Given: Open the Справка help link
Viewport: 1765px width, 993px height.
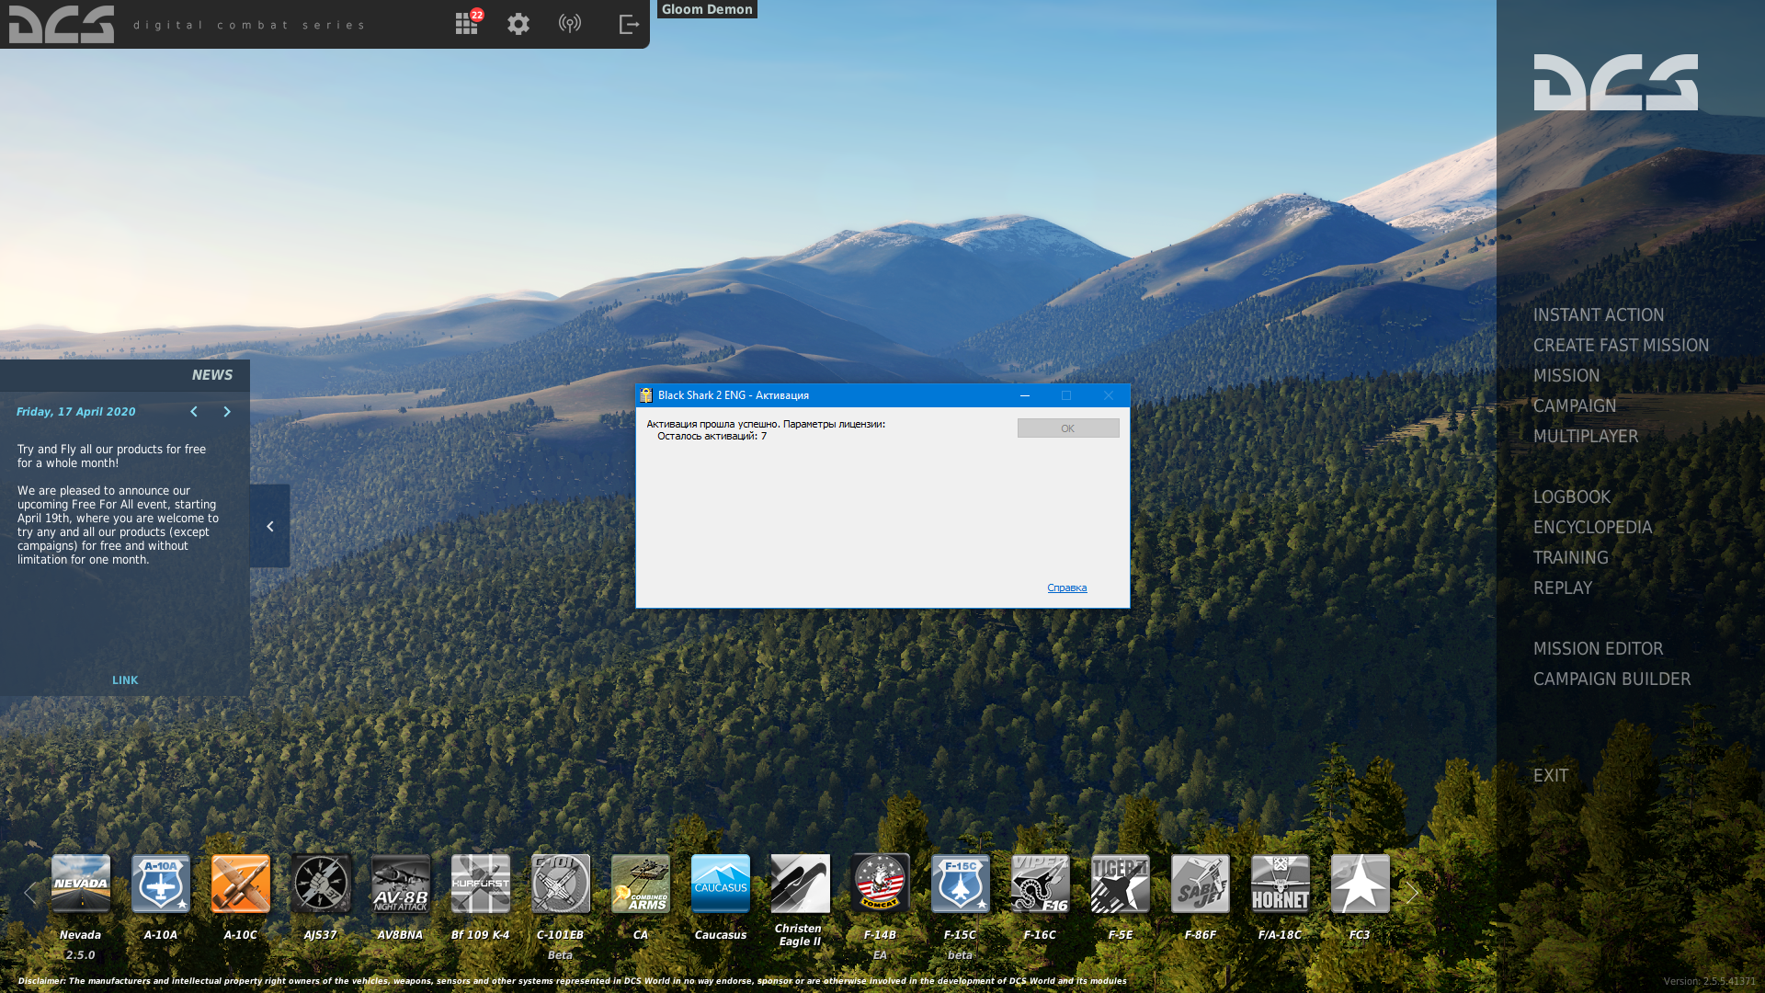Looking at the screenshot, I should click(1067, 588).
